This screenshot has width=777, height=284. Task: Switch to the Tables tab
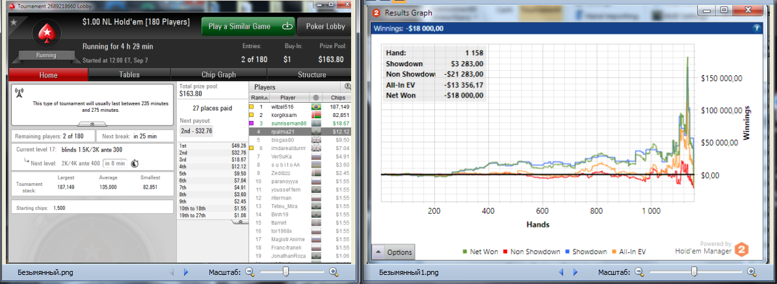tap(129, 75)
